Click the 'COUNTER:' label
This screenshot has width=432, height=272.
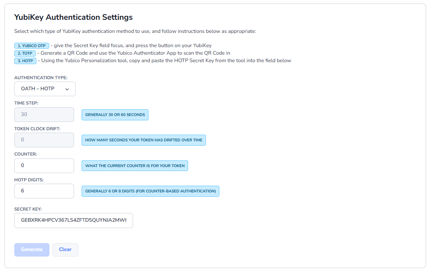click(26, 154)
